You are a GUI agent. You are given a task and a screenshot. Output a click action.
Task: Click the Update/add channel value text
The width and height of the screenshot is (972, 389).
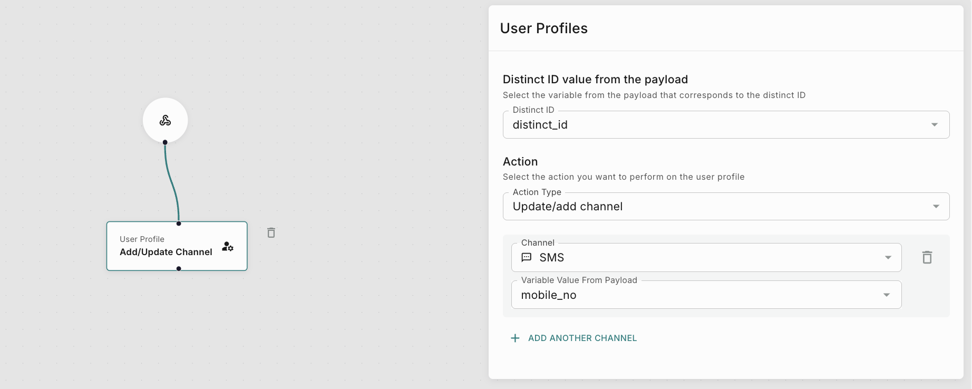[567, 207]
